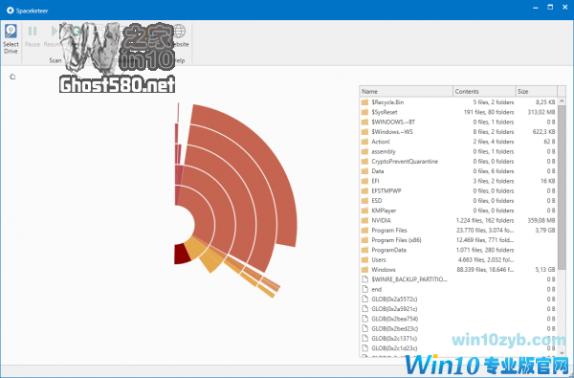Click the file list scrollbar up arrow
Viewport: 574px width, 378px height.
pos(562,101)
